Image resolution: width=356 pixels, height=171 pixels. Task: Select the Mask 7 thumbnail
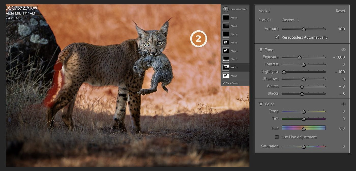coord(226,26)
